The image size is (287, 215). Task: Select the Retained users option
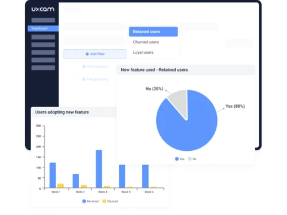(153, 32)
